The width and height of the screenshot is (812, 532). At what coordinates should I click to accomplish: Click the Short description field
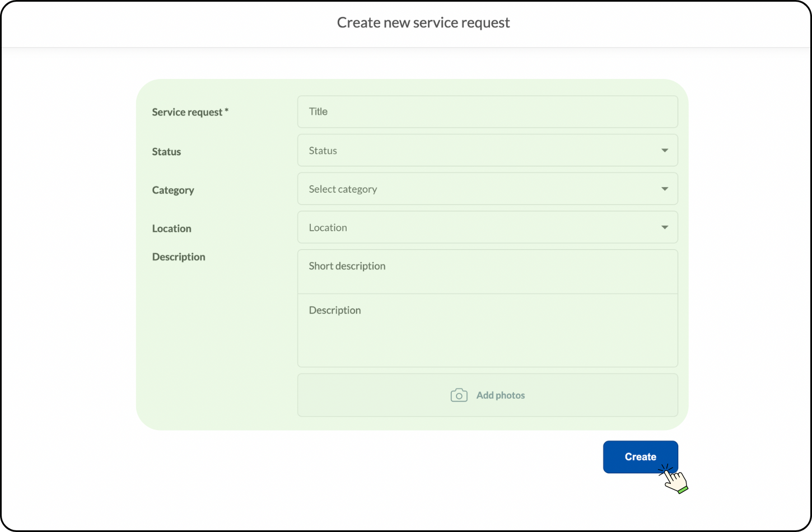click(487, 272)
